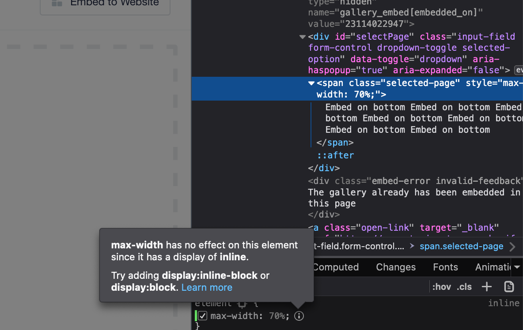
Task: Click the info icon beside max-width rule
Action: click(299, 316)
